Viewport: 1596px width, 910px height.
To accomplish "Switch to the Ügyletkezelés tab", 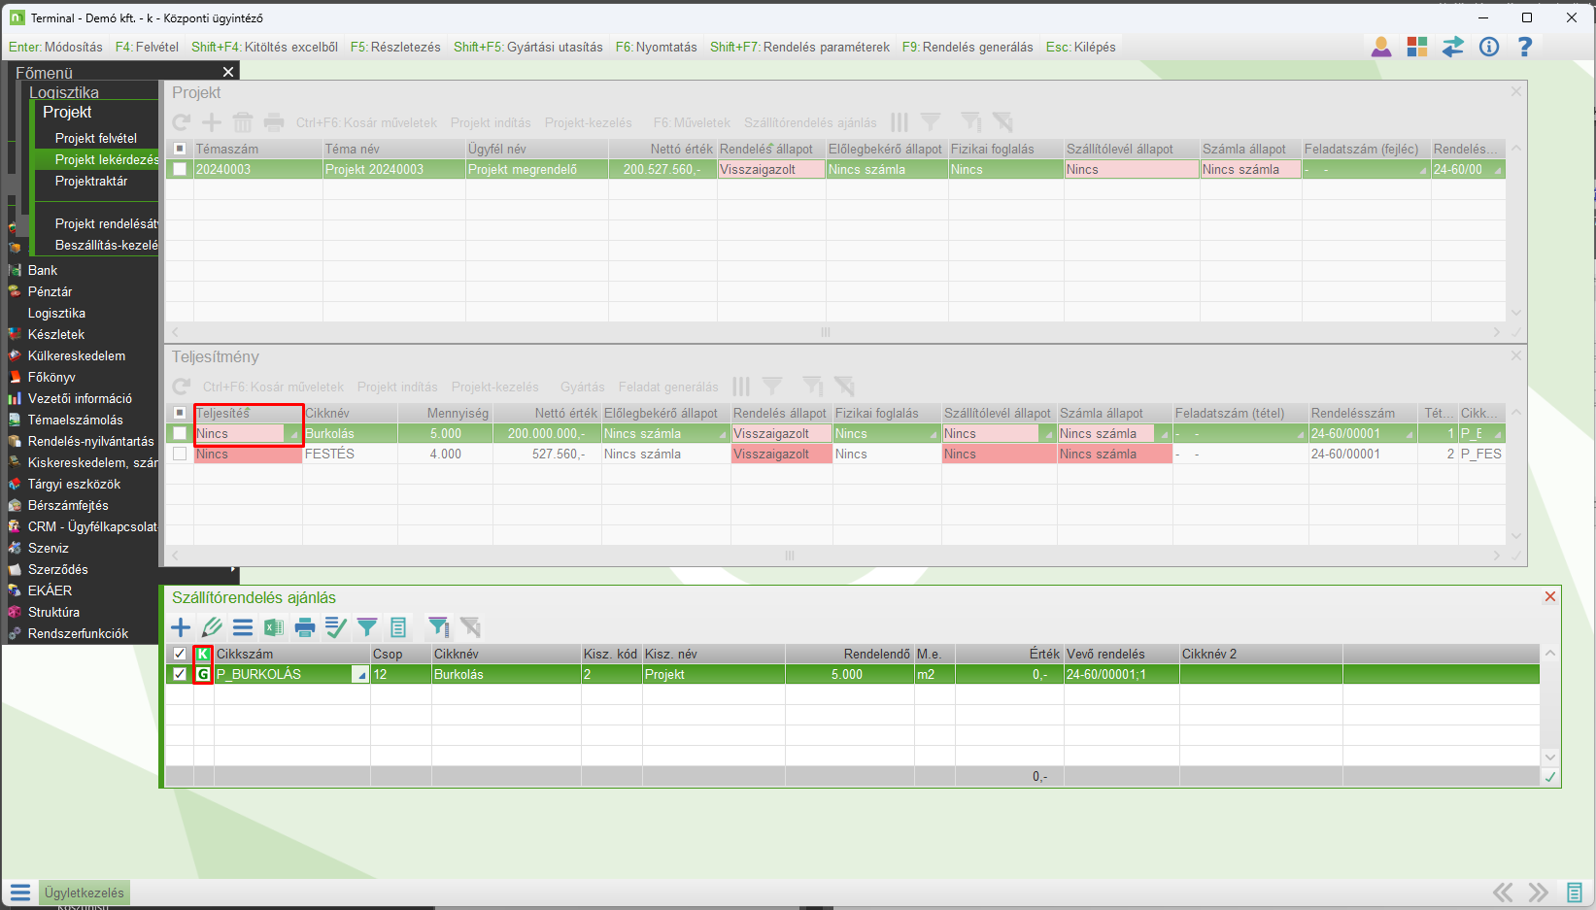I will tap(85, 893).
